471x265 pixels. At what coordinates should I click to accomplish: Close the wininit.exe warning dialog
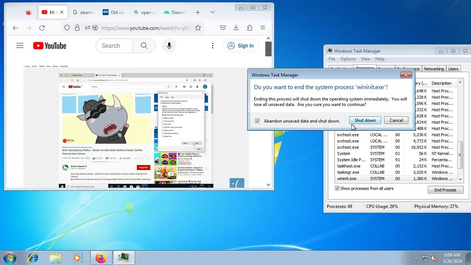(406, 75)
